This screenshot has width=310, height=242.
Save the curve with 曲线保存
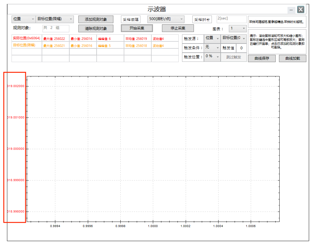pyautogui.click(x=262, y=58)
